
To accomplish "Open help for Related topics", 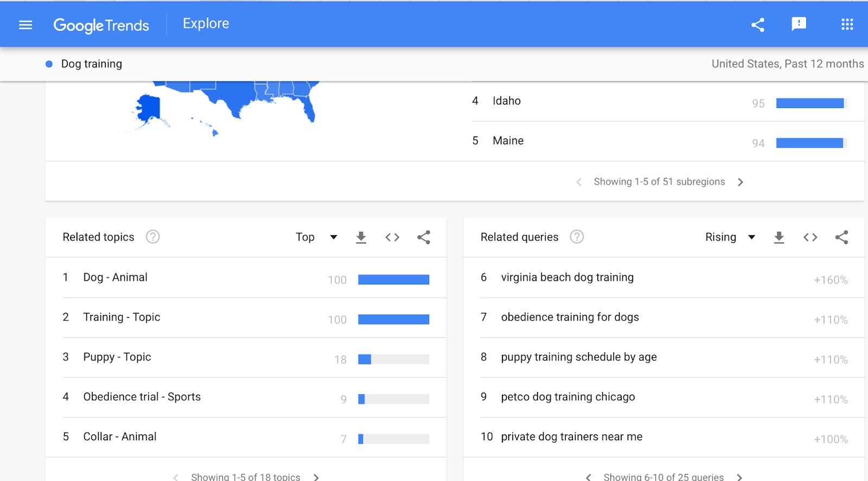I will [153, 237].
